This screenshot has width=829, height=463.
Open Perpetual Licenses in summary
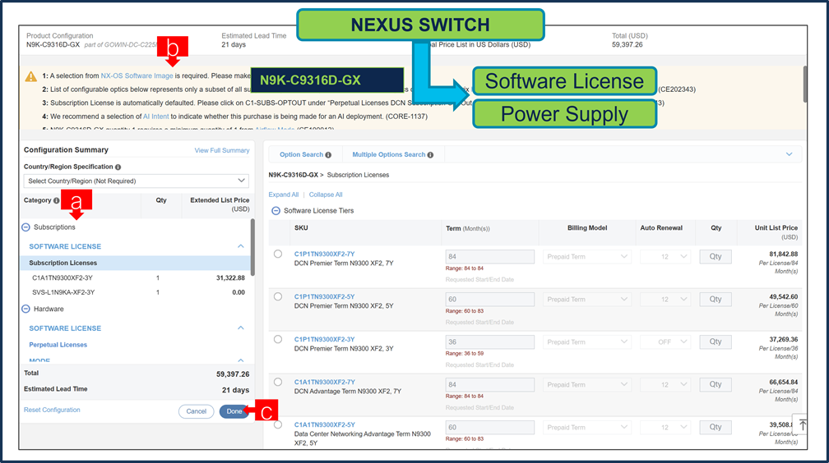(58, 345)
